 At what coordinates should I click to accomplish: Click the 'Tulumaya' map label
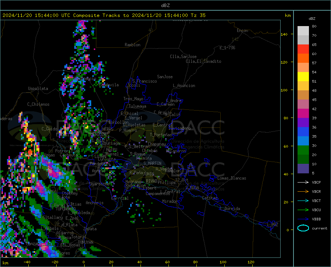138,106
